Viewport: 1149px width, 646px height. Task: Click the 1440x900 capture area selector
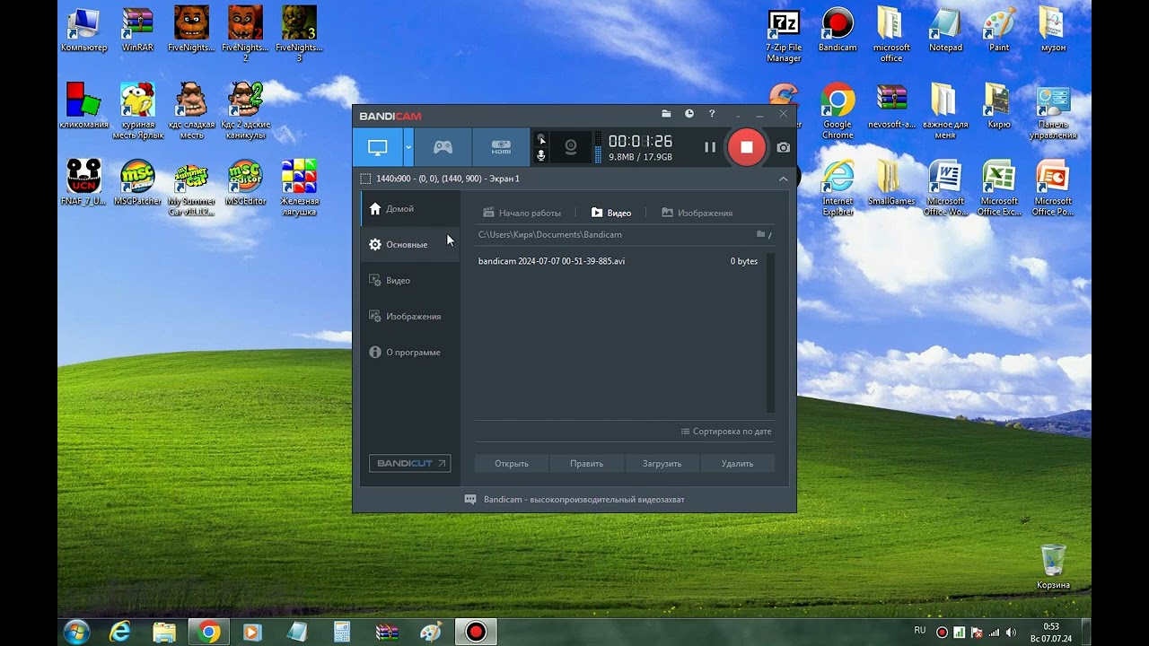[x=440, y=179]
